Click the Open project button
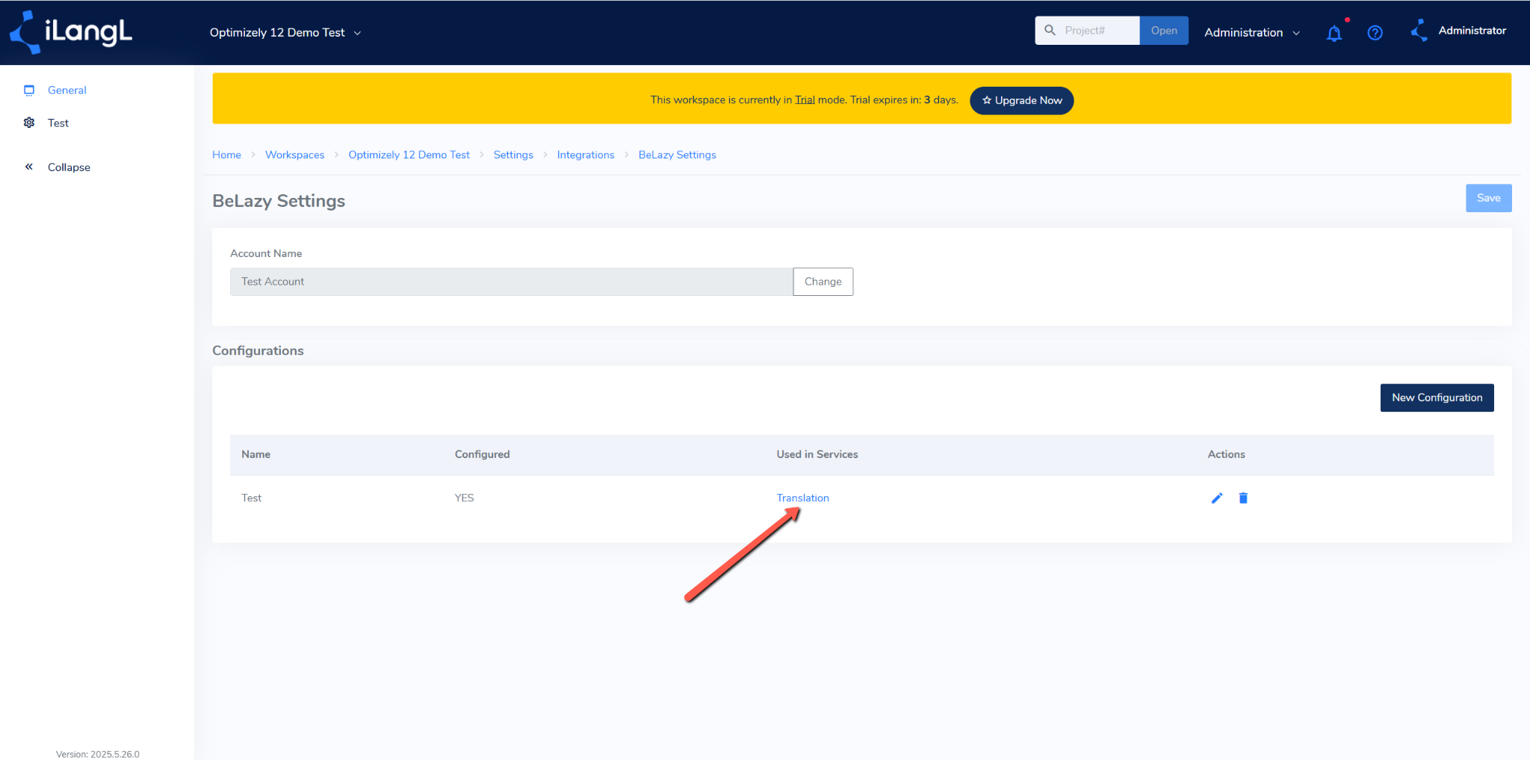This screenshot has height=760, width=1530. point(1164,31)
